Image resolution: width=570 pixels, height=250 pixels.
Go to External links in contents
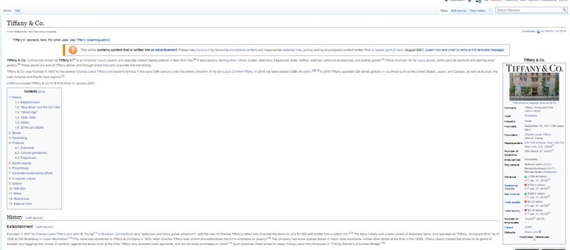pyautogui.click(x=21, y=204)
